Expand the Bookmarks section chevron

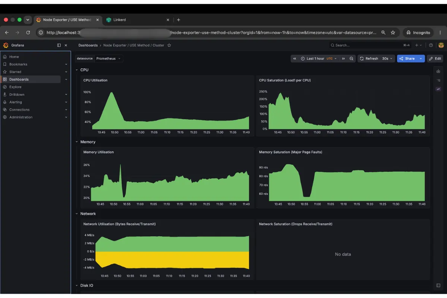pos(66,64)
